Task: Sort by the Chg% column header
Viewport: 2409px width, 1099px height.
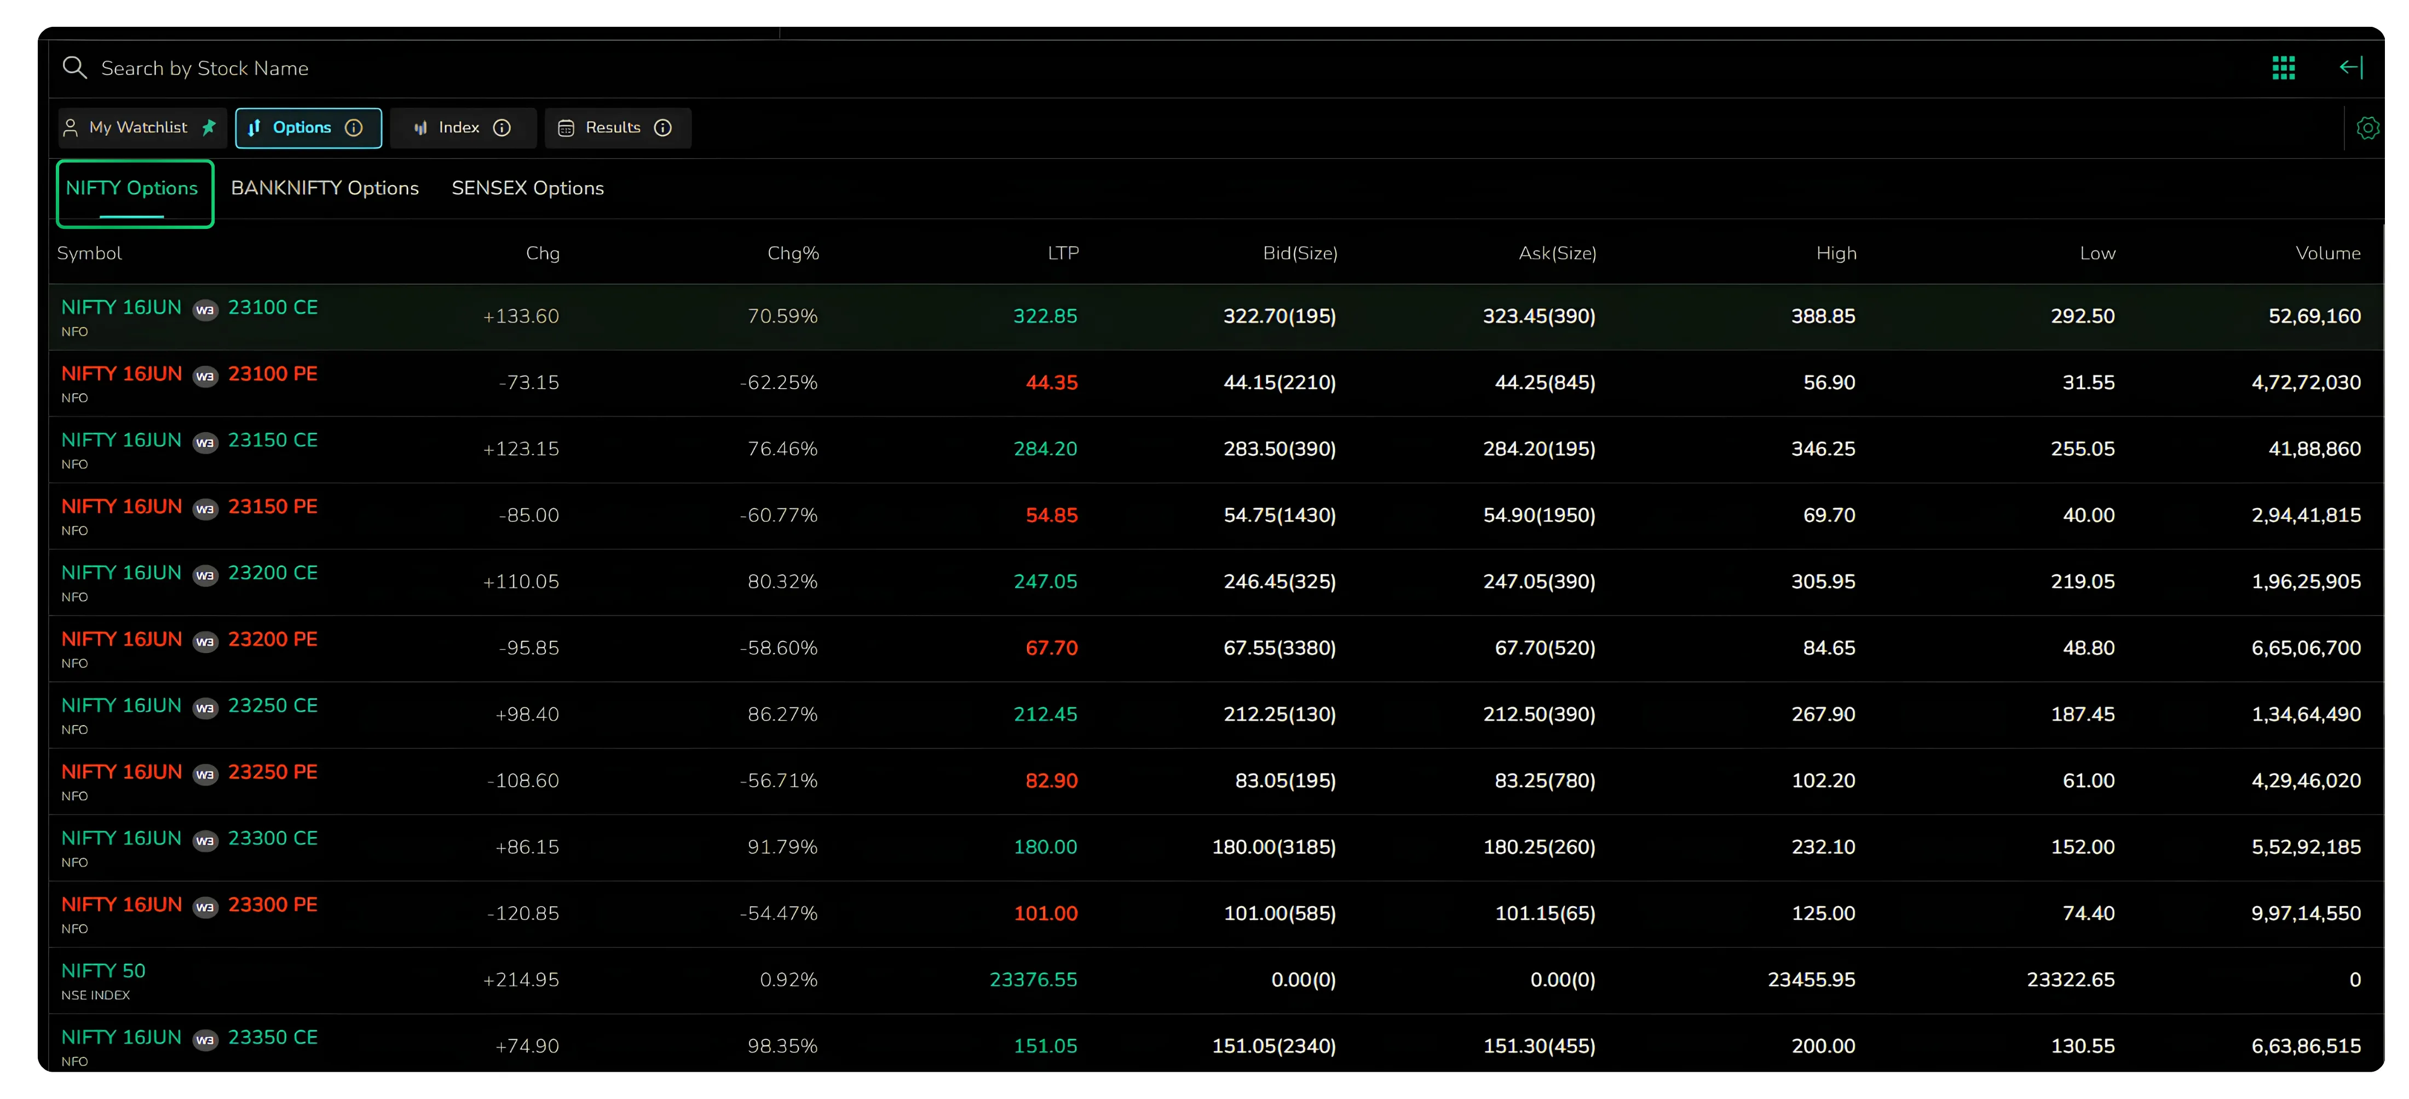Action: (793, 254)
